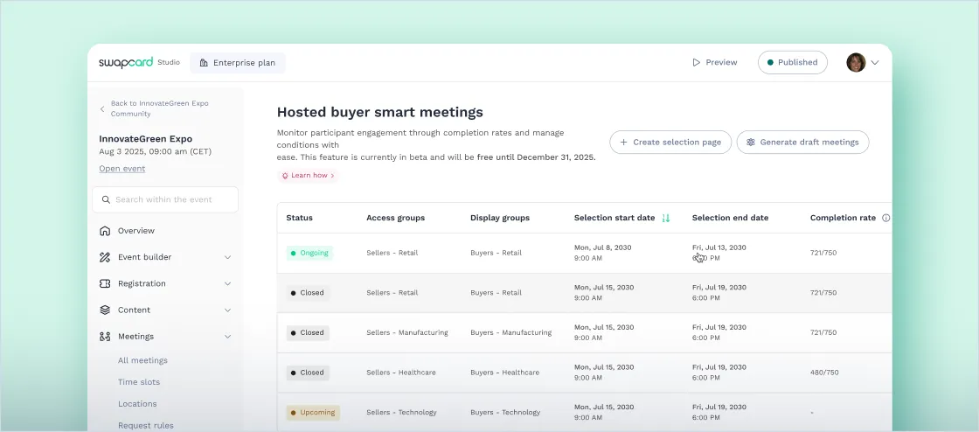Open the Open event link
The image size is (979, 432).
tap(122, 169)
